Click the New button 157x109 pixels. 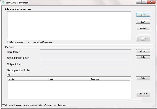click(x=143, y=15)
